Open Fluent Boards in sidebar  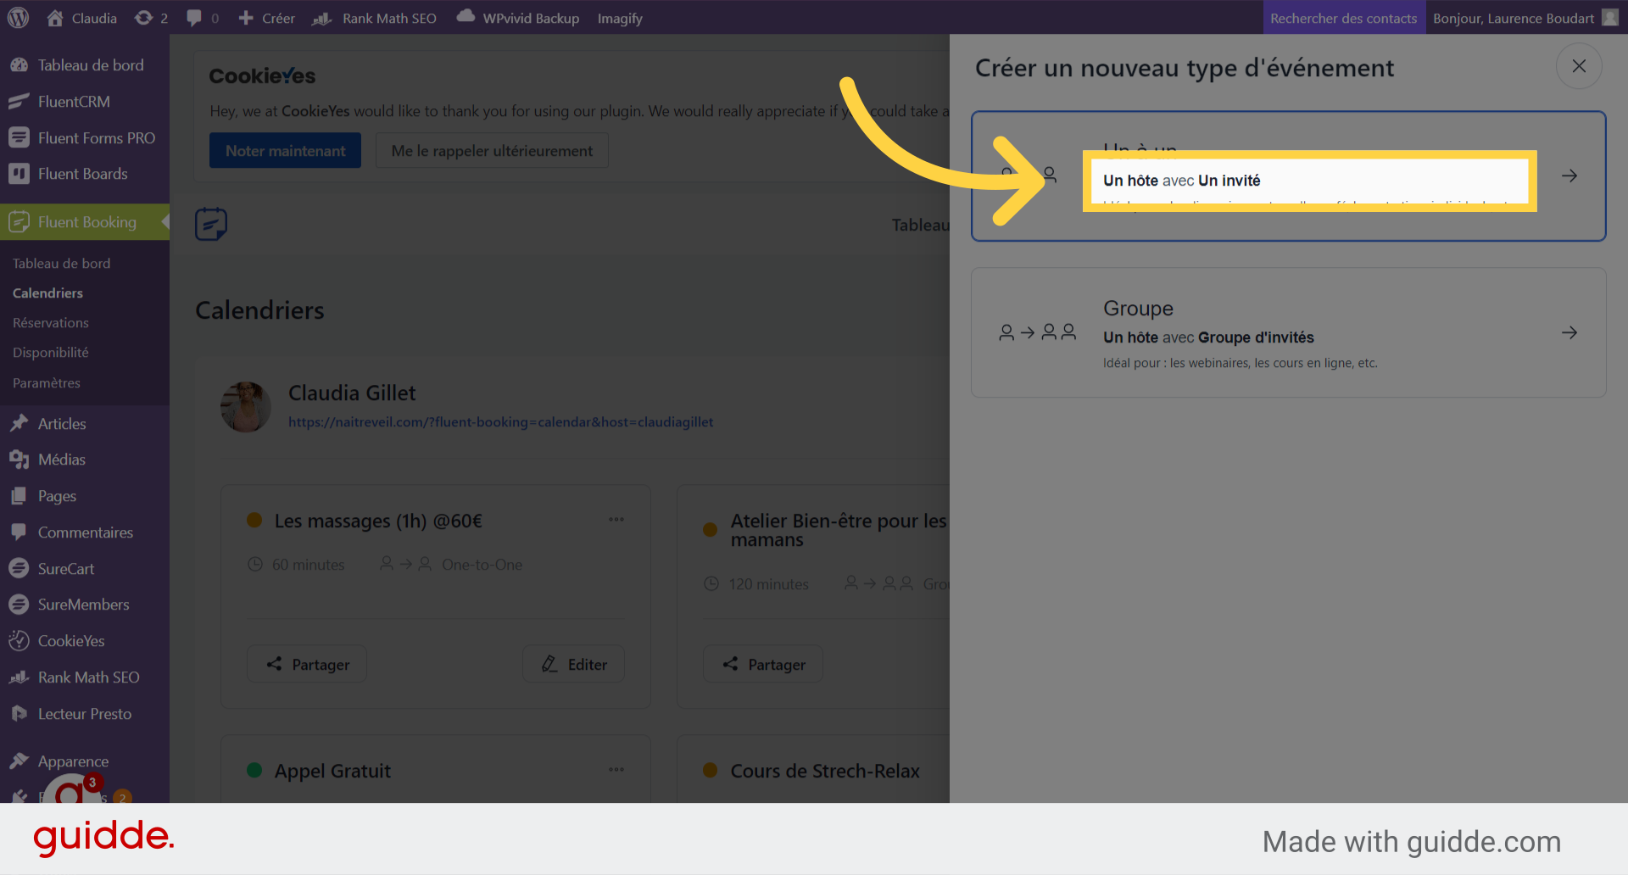point(85,174)
